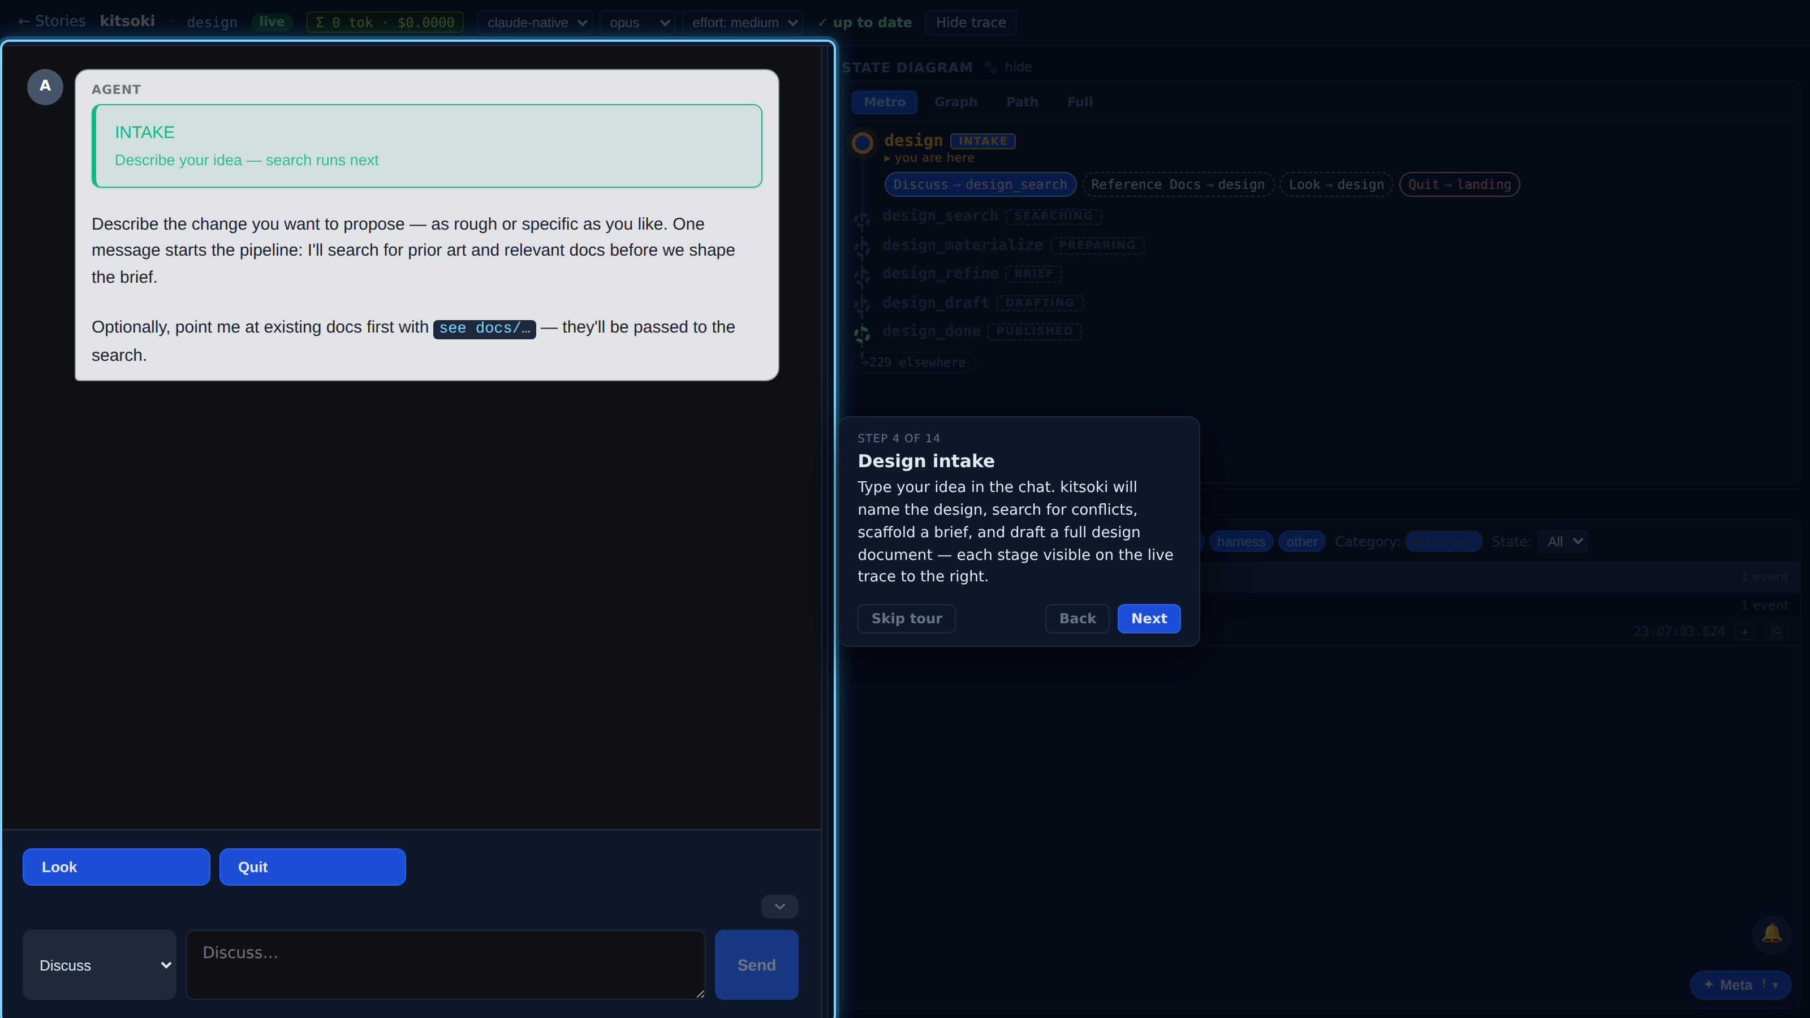Screen dimensions: 1810x1018
Task: Toggle the lifecycle category chip
Action: tap(1443, 542)
